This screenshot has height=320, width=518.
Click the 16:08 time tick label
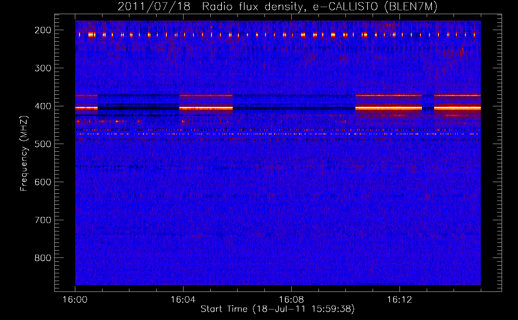pyautogui.click(x=291, y=300)
